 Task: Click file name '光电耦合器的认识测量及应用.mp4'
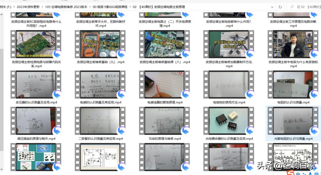(x=229, y=139)
